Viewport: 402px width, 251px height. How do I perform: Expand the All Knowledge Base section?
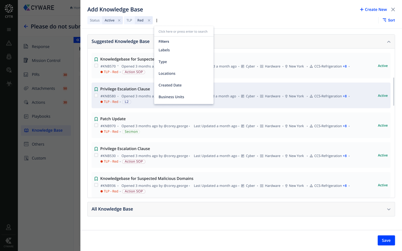[389, 209]
